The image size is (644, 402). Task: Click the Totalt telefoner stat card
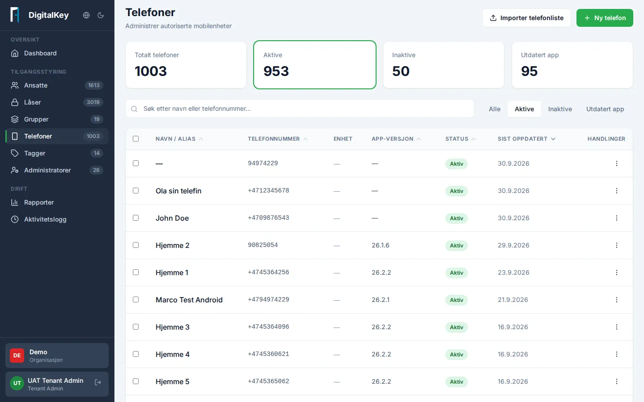tap(186, 65)
